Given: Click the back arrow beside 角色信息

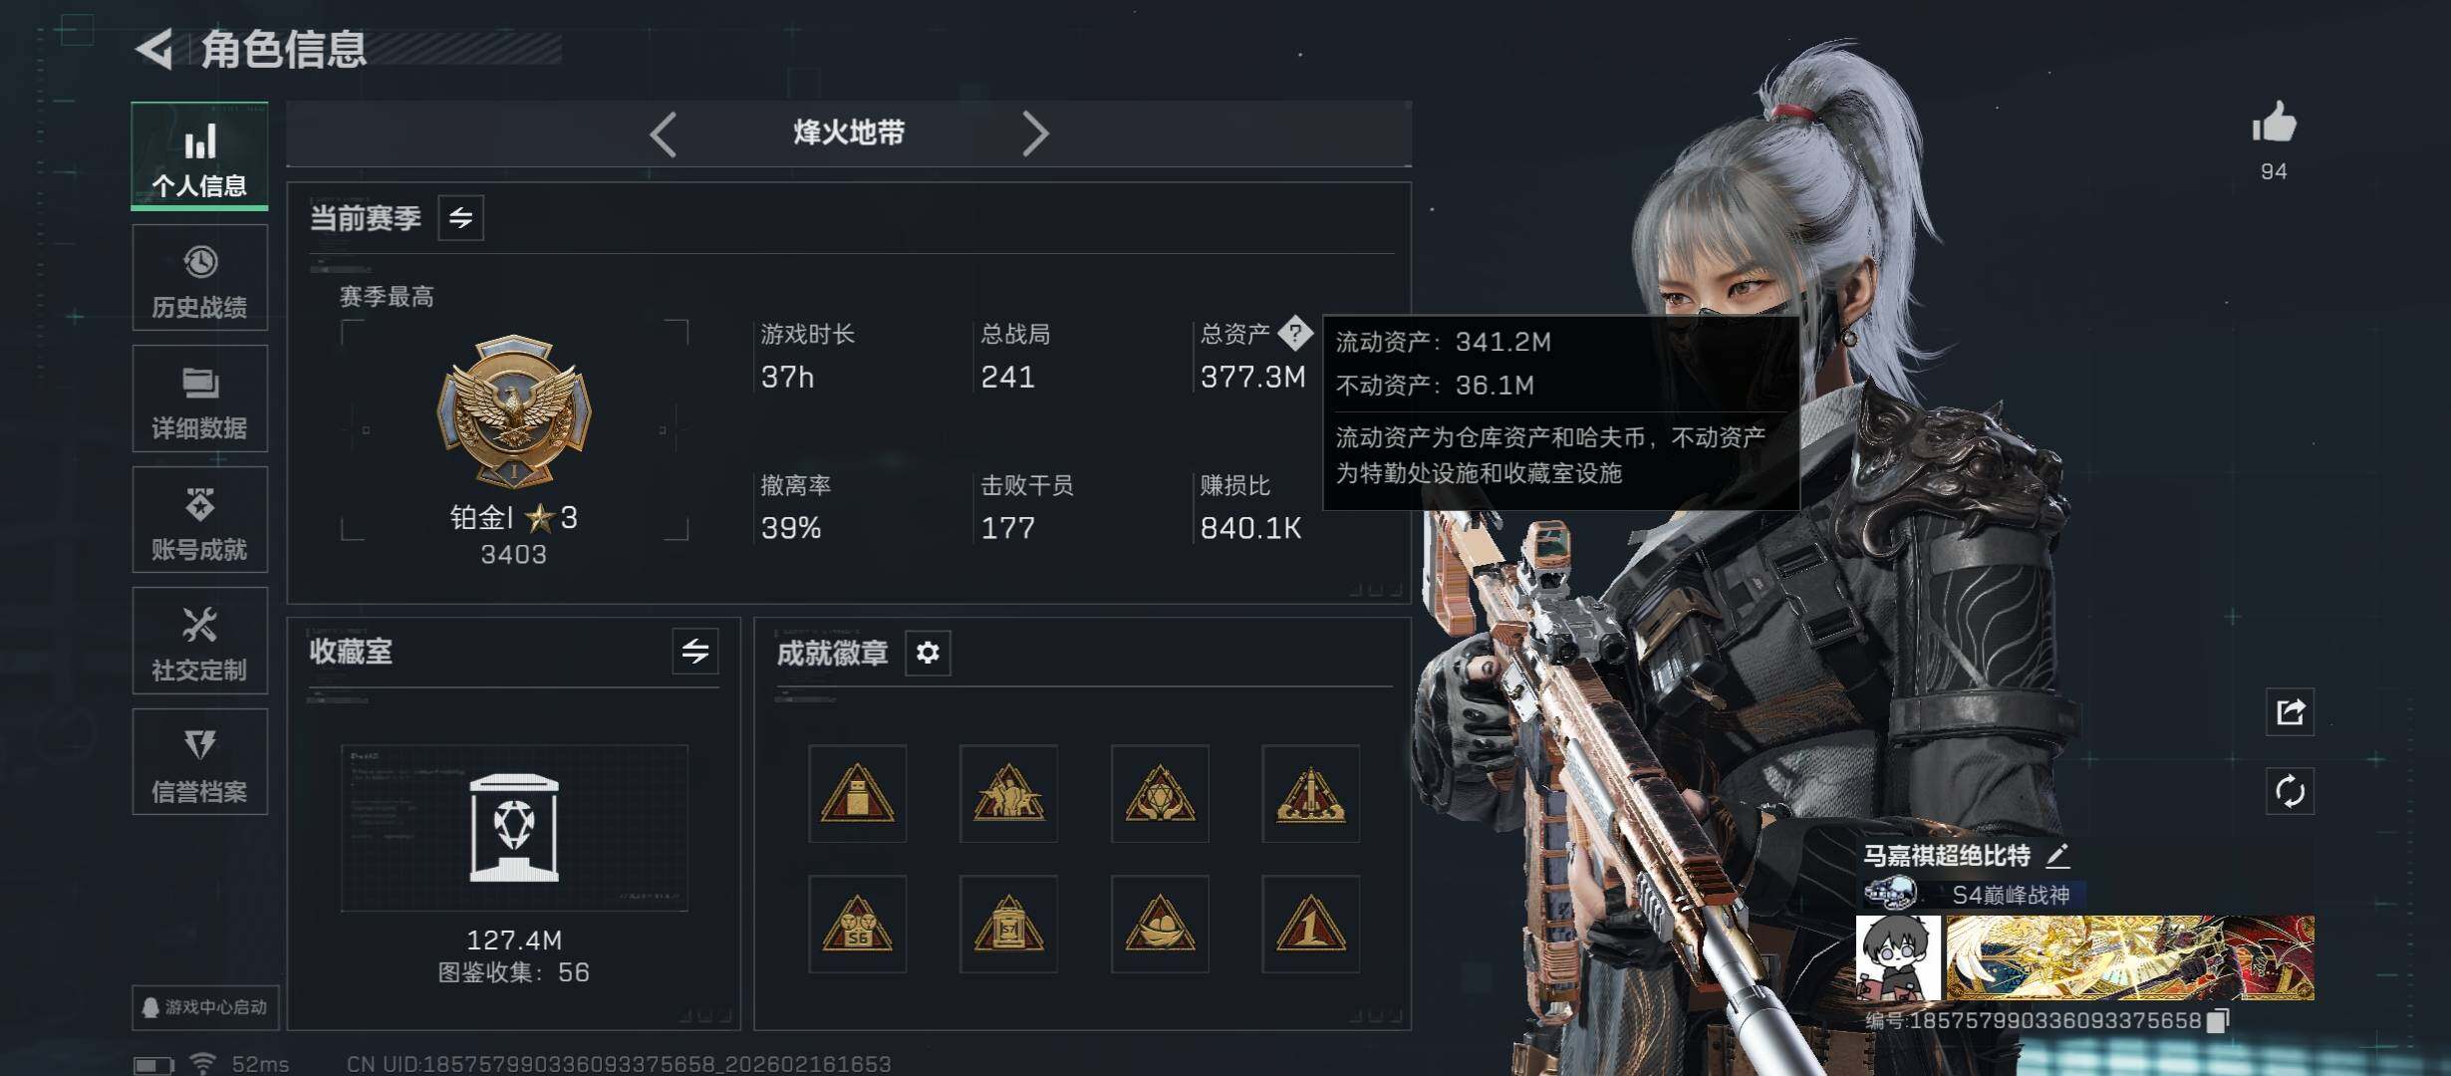Looking at the screenshot, I should 155,48.
